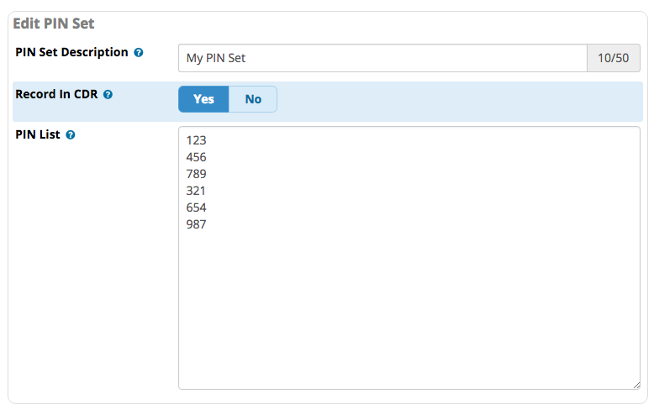Set Record In CDR to No
The height and width of the screenshot is (410, 654).
tap(253, 99)
